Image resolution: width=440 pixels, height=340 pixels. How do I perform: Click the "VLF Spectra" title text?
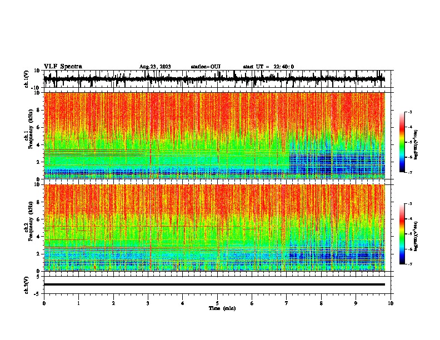pos(63,67)
